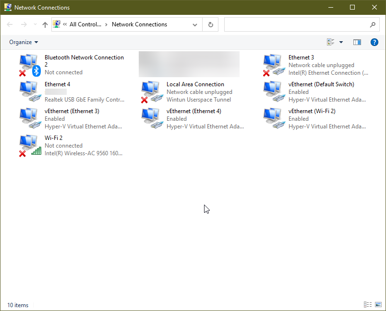Click the address bar location icon
The image size is (386, 311).
[57, 24]
